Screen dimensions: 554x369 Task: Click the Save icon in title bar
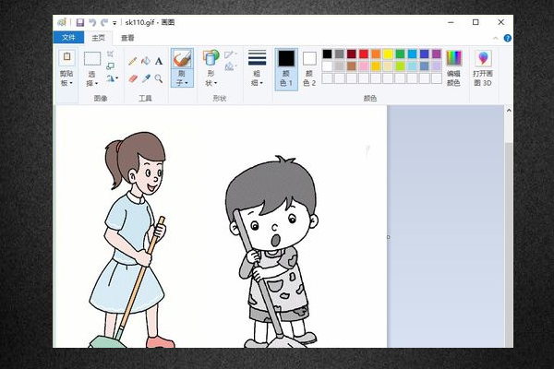coord(80,21)
